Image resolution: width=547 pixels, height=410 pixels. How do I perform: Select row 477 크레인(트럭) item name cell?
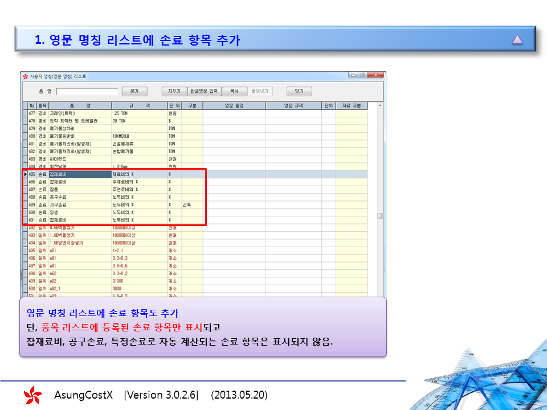tap(80, 113)
